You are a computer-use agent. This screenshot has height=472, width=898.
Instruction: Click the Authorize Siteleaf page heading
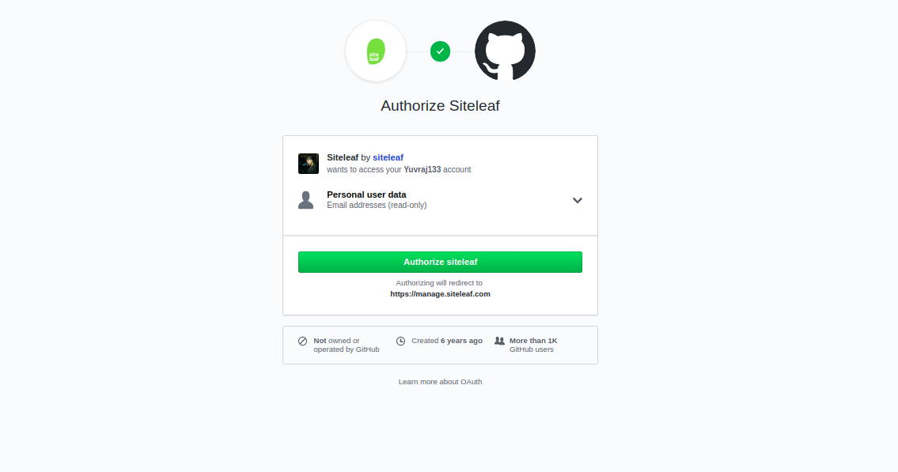coord(440,106)
